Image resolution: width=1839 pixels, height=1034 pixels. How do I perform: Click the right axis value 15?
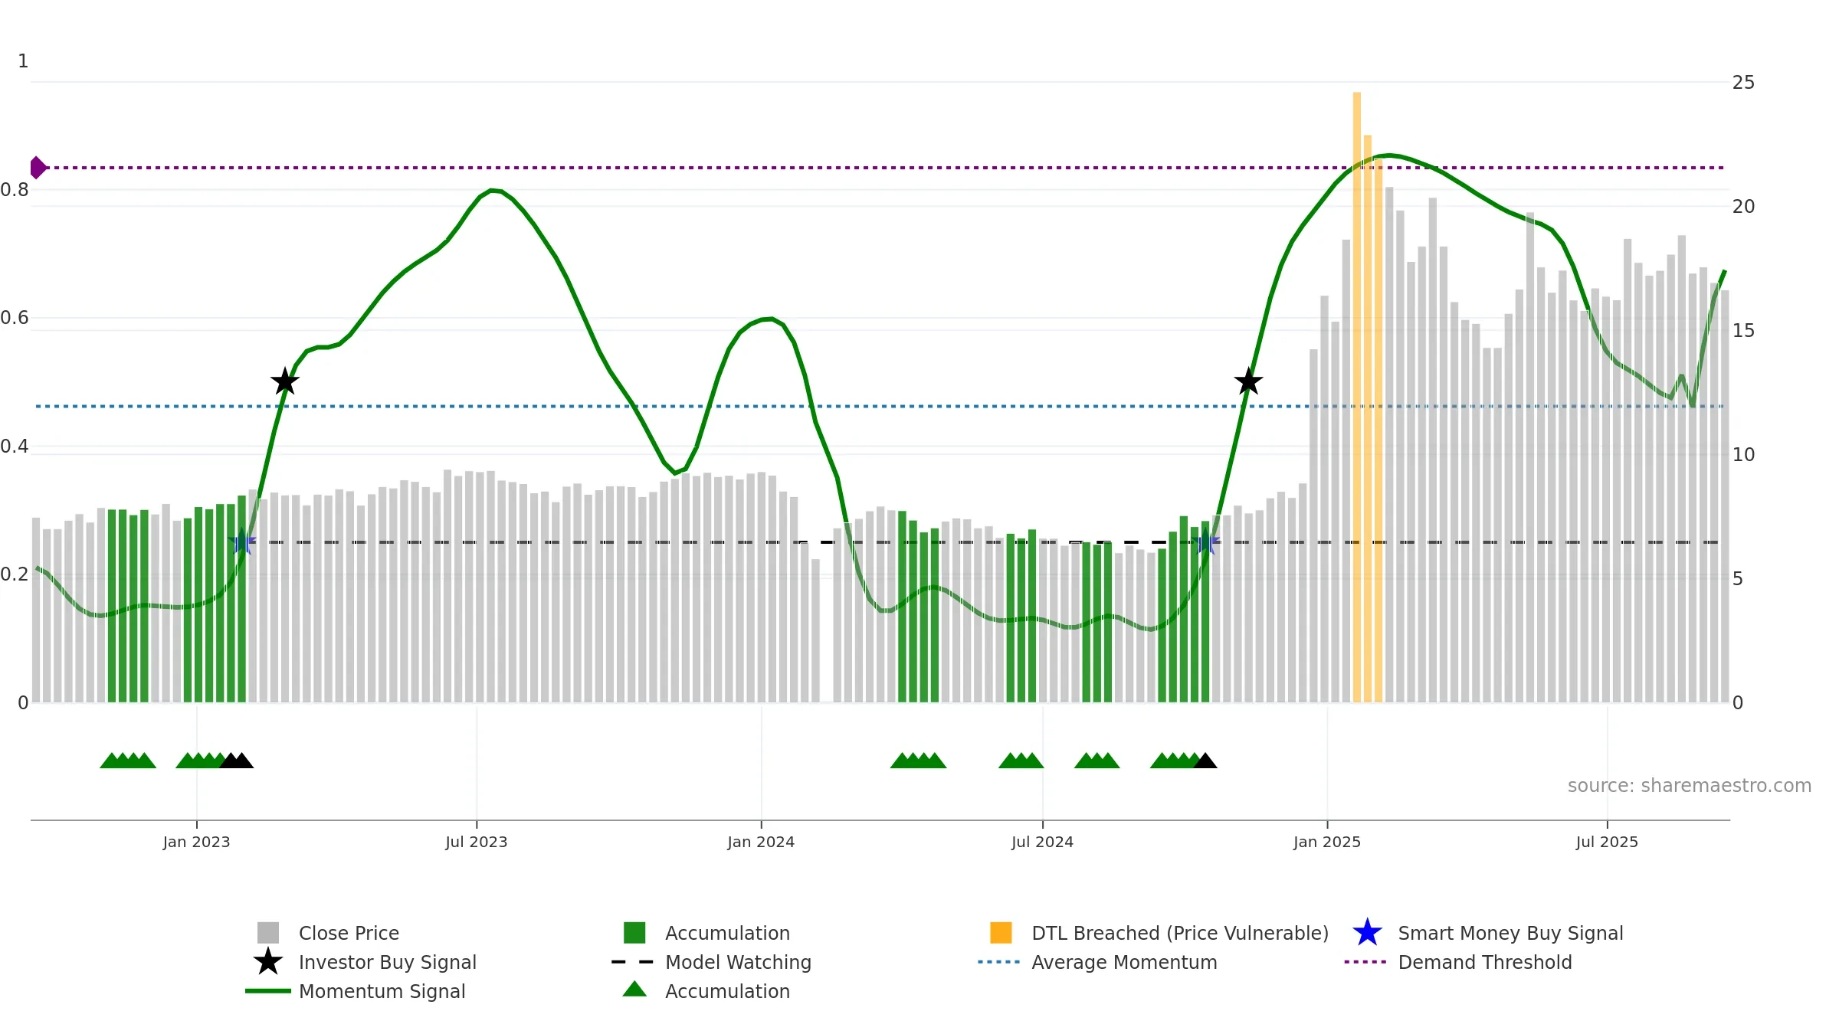(x=1743, y=330)
